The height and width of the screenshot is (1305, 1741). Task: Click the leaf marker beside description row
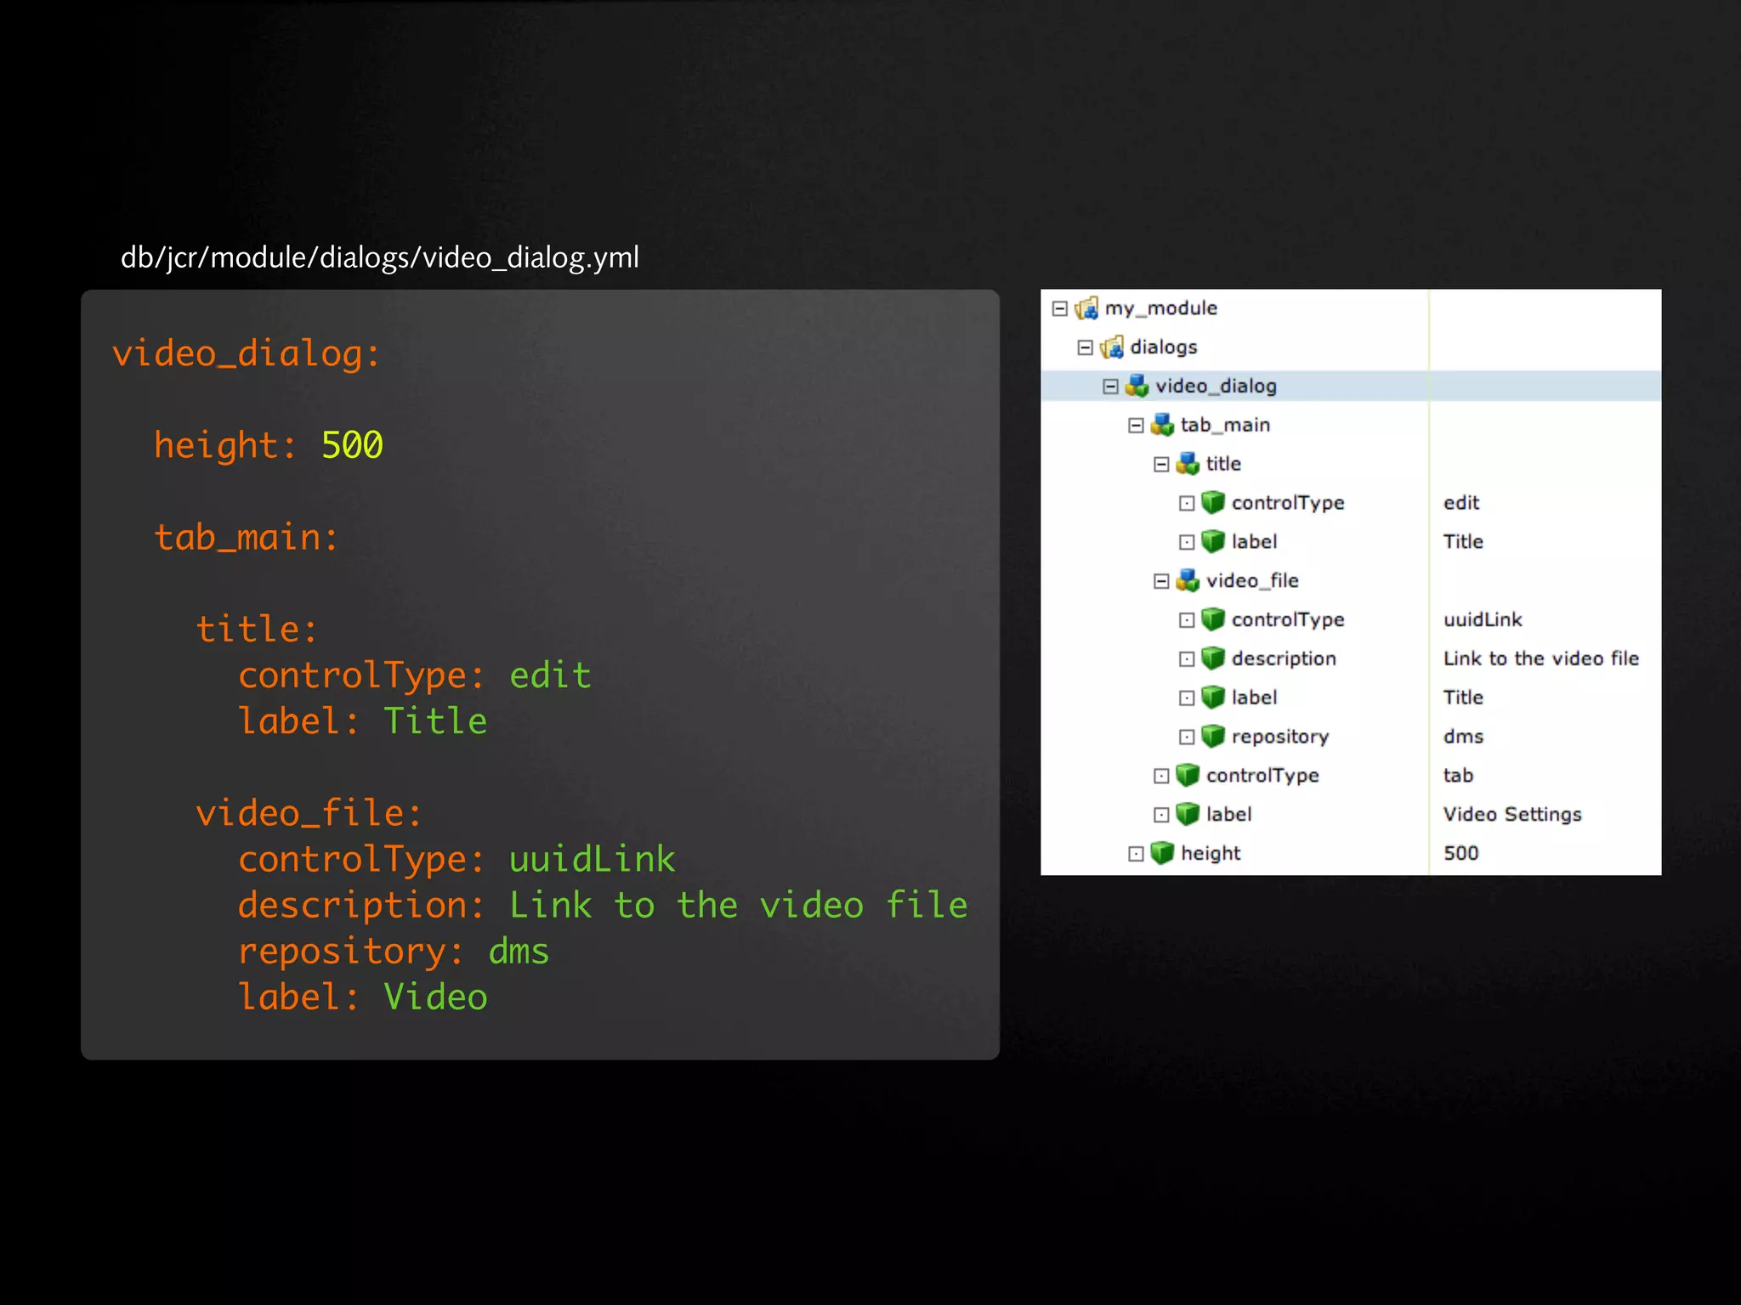[1187, 659]
